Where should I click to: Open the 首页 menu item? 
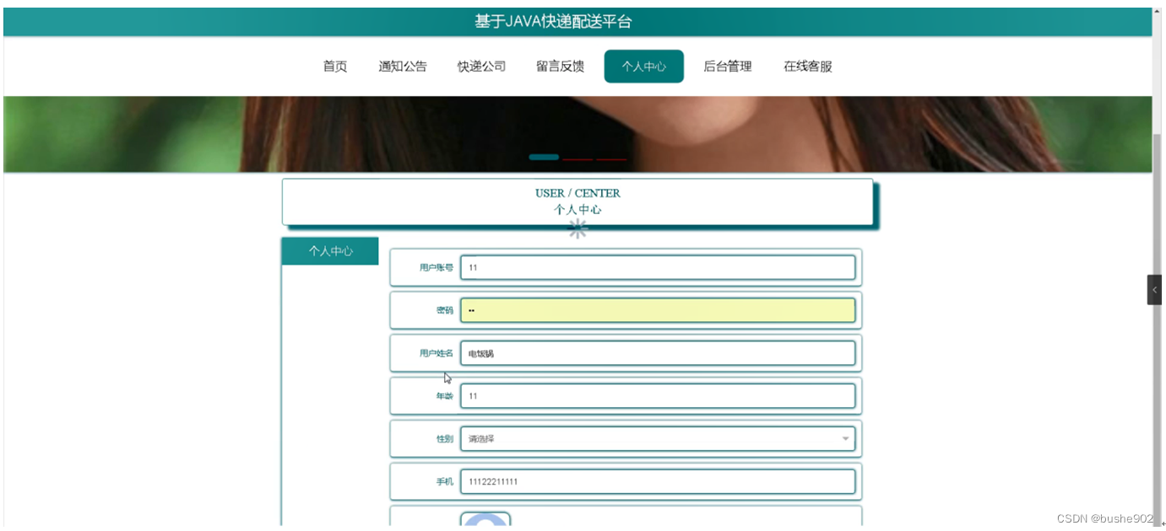coord(334,67)
